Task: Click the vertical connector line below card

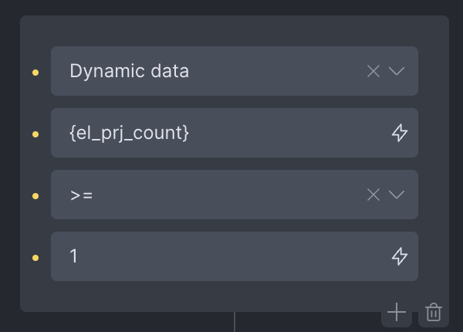Action: point(235,322)
